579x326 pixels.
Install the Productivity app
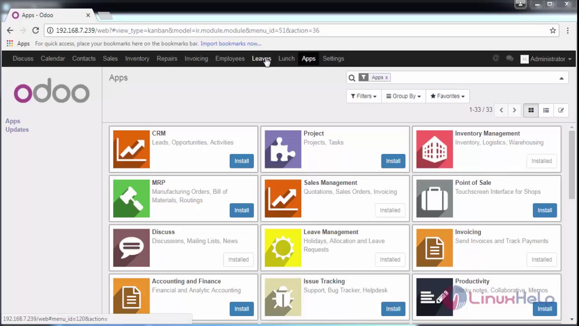[x=545, y=309]
